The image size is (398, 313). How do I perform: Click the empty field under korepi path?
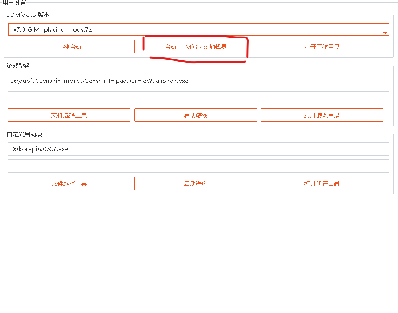[x=198, y=166]
